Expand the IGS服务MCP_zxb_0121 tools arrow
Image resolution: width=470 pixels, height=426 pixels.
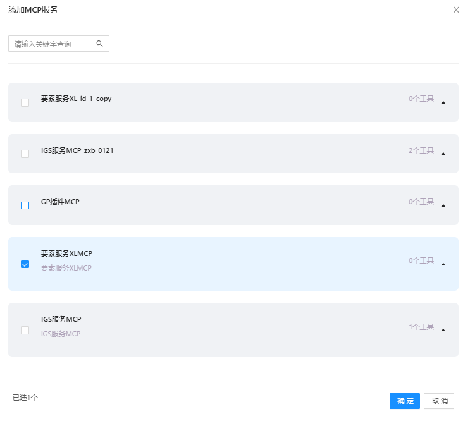tap(443, 154)
